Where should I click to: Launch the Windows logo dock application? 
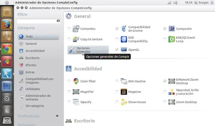pos(7,61)
